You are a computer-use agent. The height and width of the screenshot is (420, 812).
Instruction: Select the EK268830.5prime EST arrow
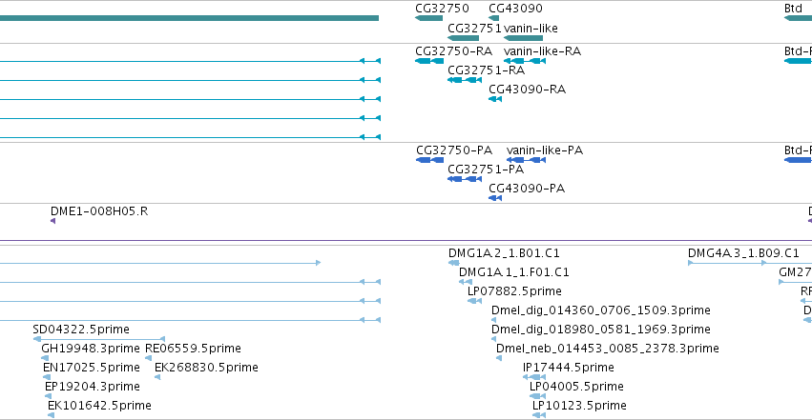[157, 377]
